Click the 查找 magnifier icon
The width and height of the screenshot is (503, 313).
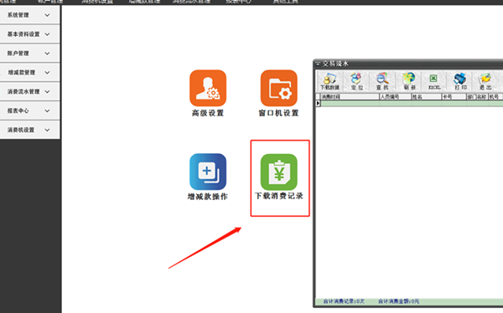pyautogui.click(x=382, y=81)
